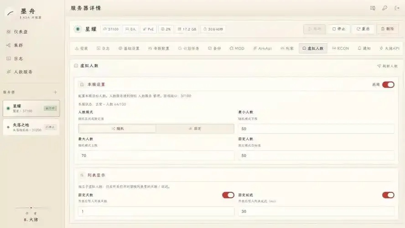Switch to the 大猪API tab
Viewport: 405px width, 228px height.
[x=389, y=48]
